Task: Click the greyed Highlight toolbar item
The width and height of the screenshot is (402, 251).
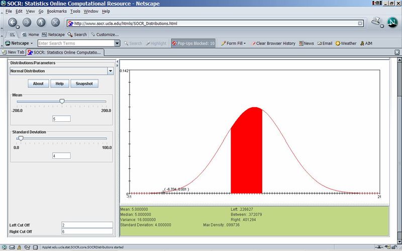Action: (x=156, y=43)
